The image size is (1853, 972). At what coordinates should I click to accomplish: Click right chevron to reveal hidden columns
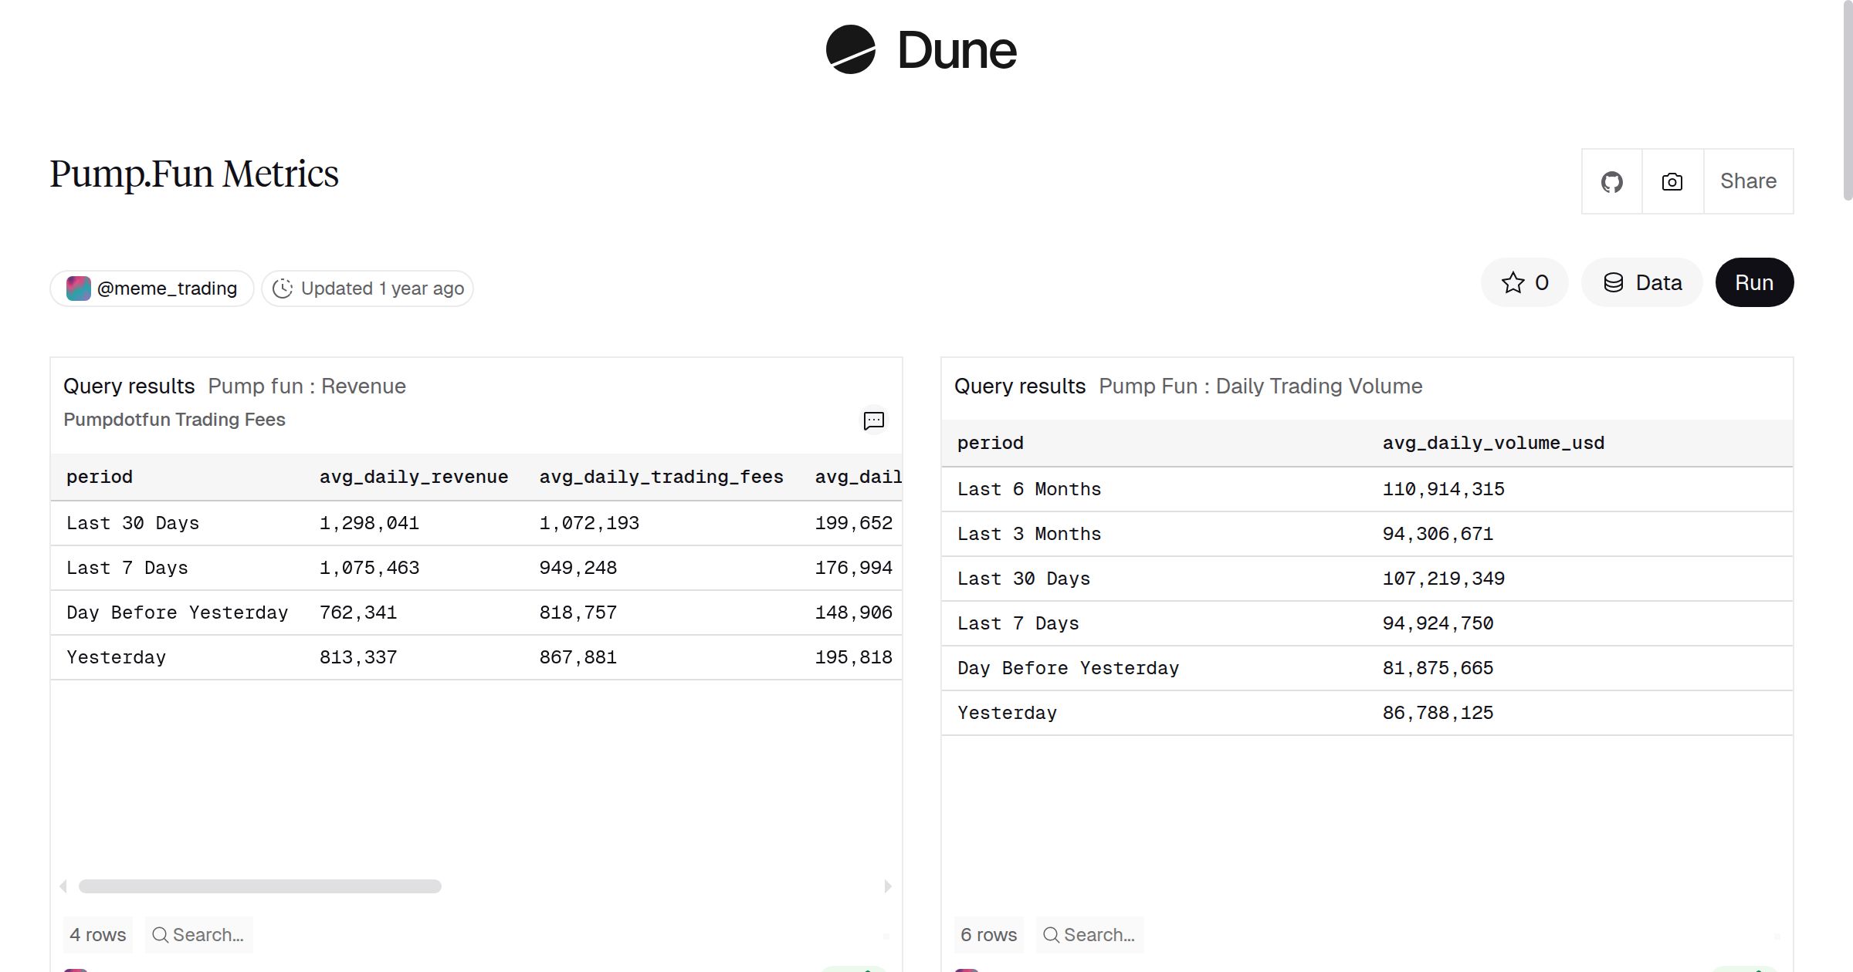click(886, 886)
